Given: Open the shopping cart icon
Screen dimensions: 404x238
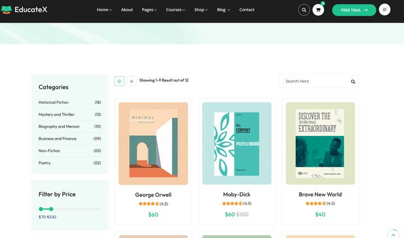Looking at the screenshot, I should pyautogui.click(x=318, y=10).
